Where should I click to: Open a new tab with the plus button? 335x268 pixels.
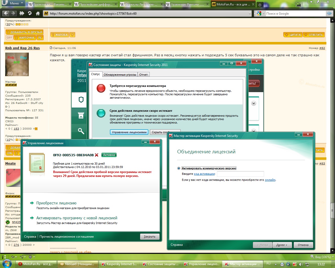click(260, 4)
